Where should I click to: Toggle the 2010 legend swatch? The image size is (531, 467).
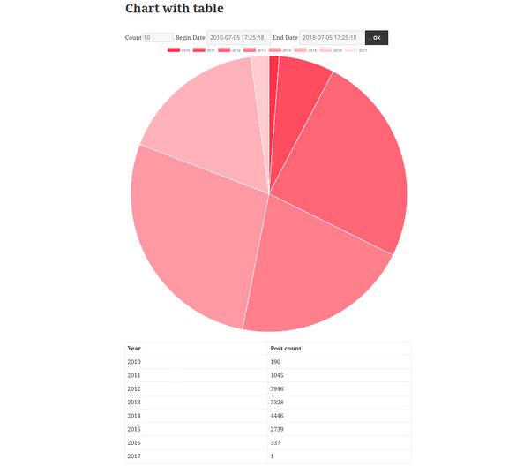[x=174, y=50]
